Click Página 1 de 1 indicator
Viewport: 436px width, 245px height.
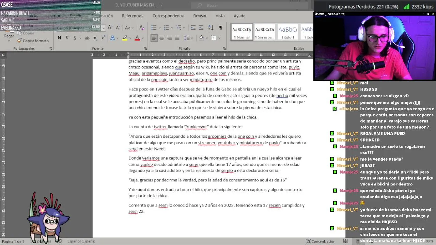(13, 241)
